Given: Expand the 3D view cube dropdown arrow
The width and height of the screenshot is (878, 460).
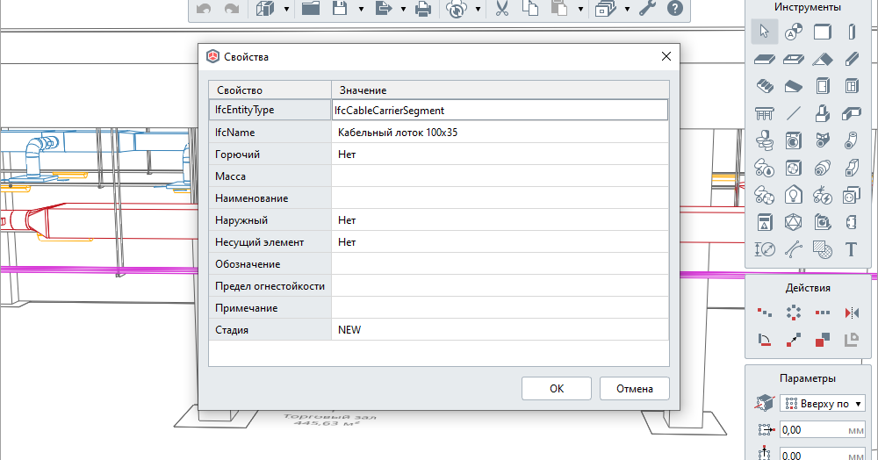Looking at the screenshot, I should click(287, 9).
